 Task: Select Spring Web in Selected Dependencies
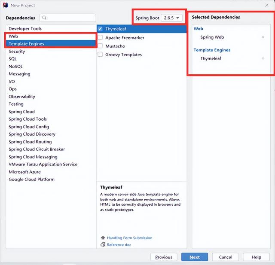[212, 37]
